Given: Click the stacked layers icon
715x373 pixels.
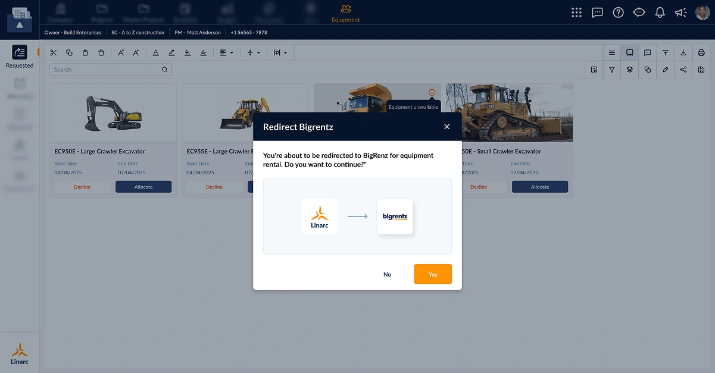Looking at the screenshot, I should coord(629,70).
